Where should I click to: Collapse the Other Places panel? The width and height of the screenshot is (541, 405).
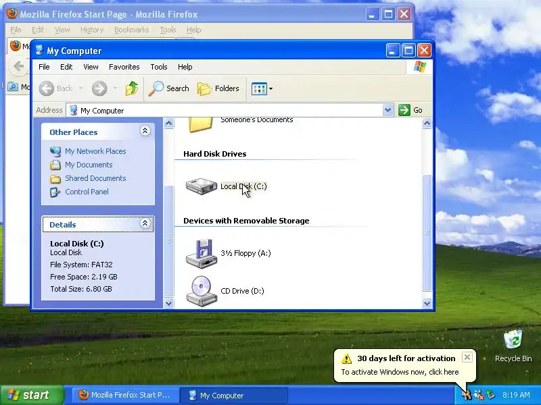pyautogui.click(x=145, y=130)
